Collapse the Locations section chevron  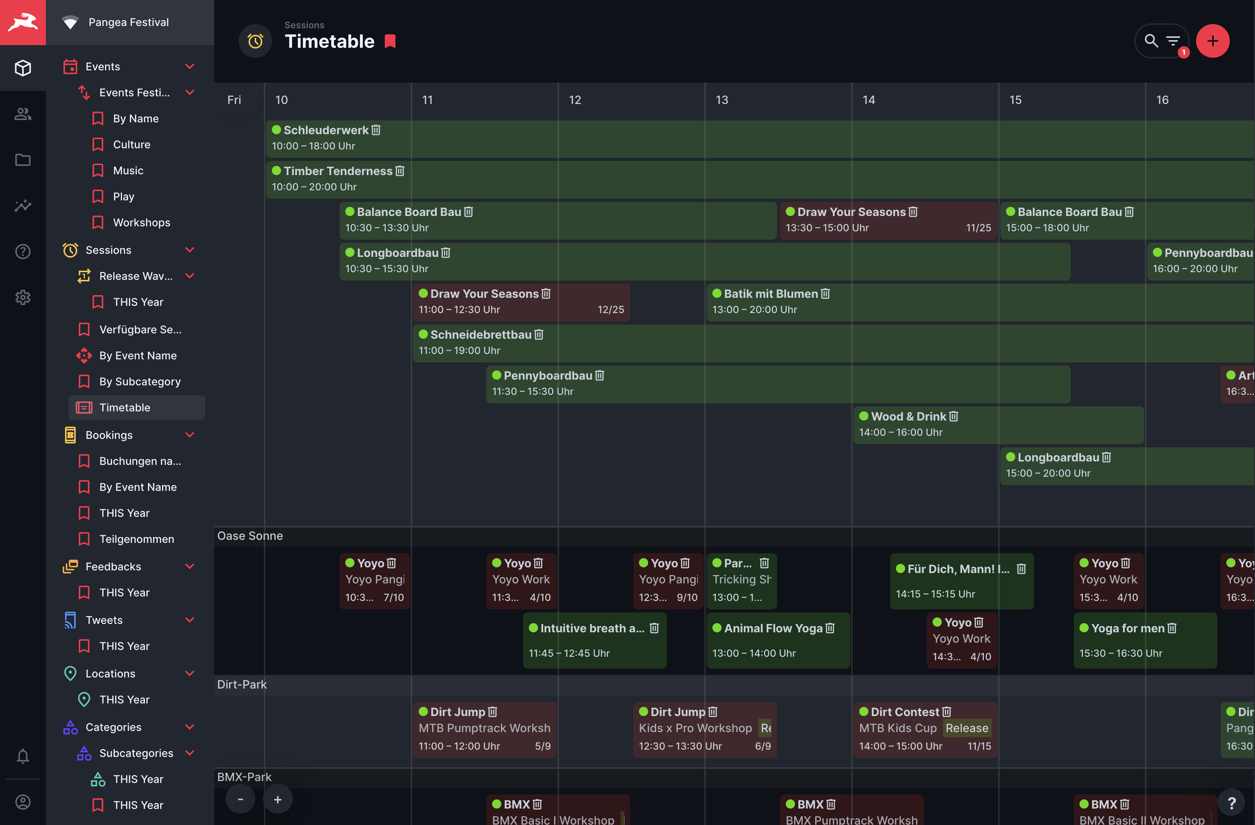(190, 673)
